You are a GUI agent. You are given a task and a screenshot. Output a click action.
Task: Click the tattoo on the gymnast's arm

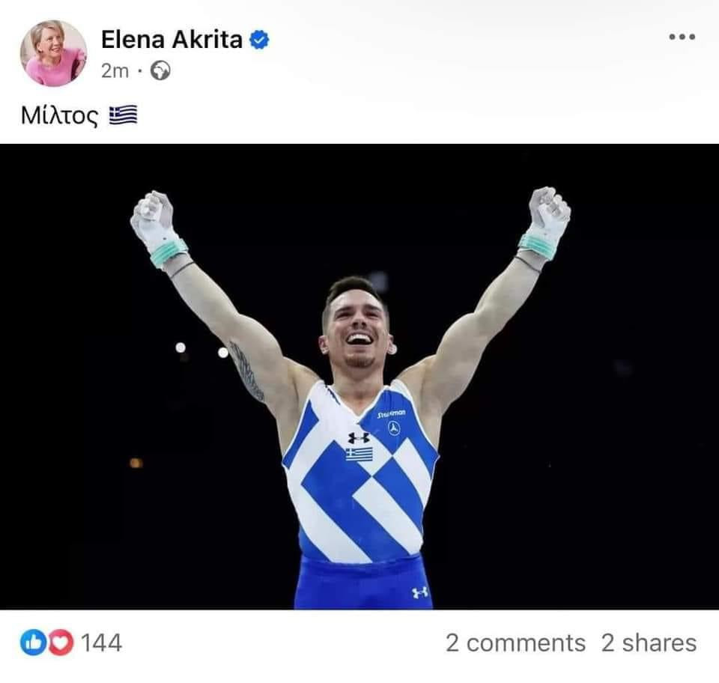pyautogui.click(x=246, y=371)
